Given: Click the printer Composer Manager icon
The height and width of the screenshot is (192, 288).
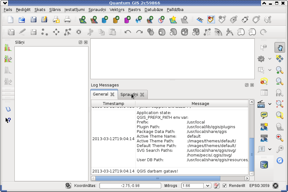Looking at the screenshot, I should (67, 19).
